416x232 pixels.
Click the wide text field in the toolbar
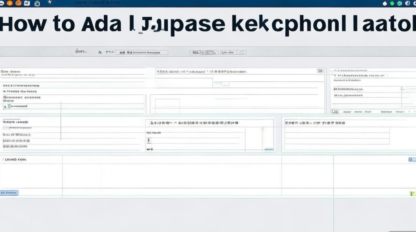coord(141,53)
